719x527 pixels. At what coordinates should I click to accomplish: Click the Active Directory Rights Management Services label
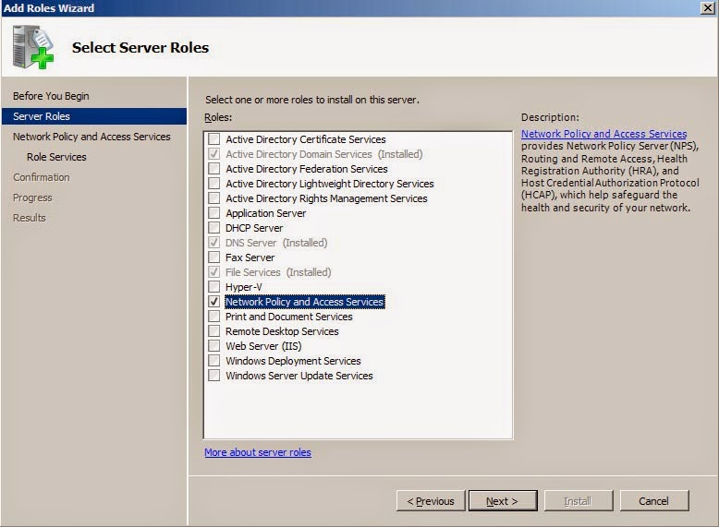click(x=326, y=198)
